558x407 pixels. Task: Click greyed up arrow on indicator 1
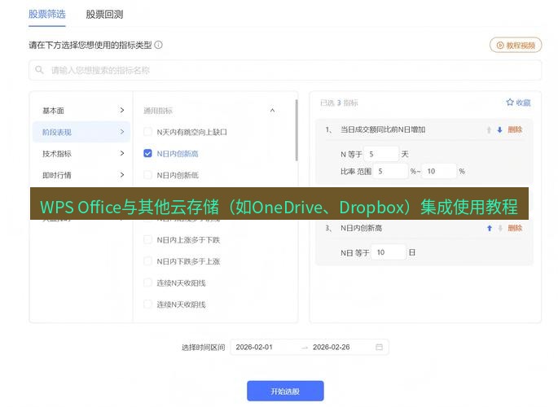point(489,129)
